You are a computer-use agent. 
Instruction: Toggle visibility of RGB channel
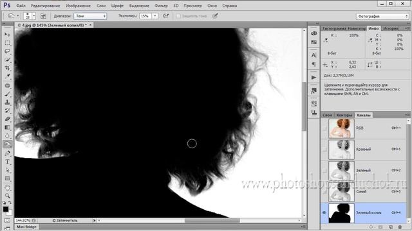324,128
